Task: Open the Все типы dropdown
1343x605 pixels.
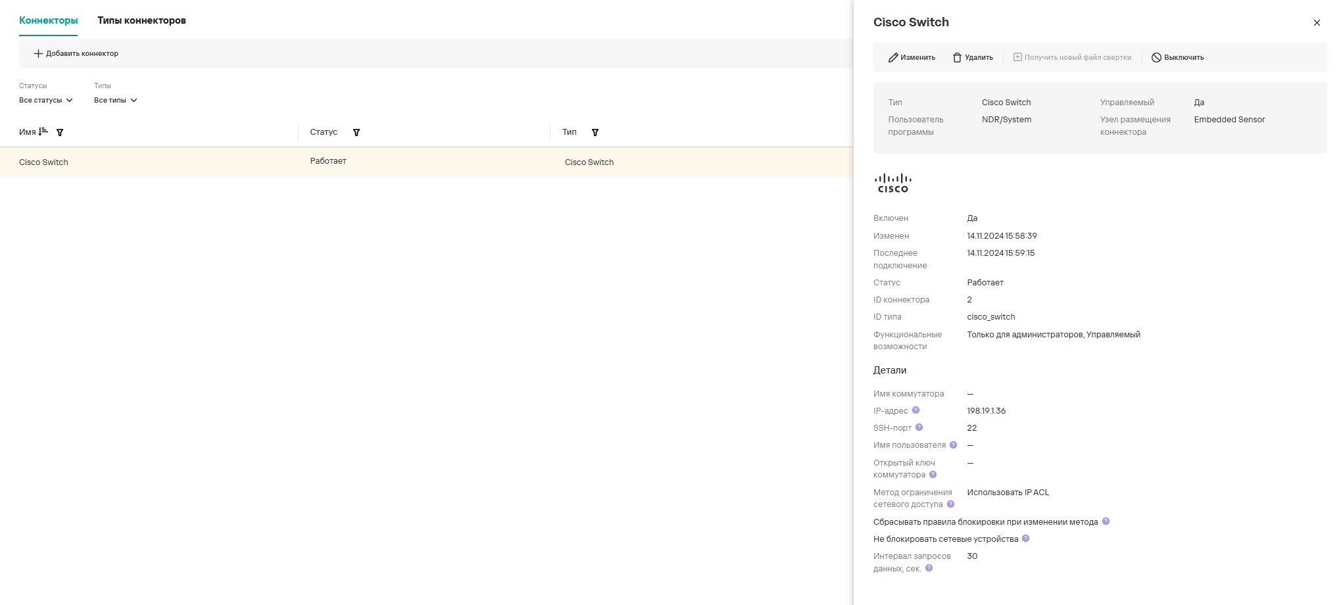Action: [116, 101]
